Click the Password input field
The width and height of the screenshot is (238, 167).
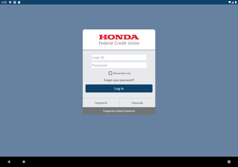point(119,65)
